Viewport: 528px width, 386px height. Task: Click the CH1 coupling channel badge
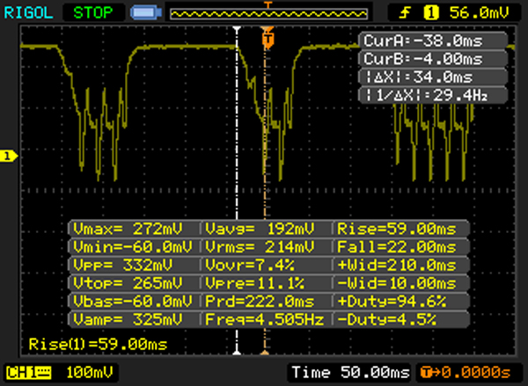pyautogui.click(x=28, y=373)
